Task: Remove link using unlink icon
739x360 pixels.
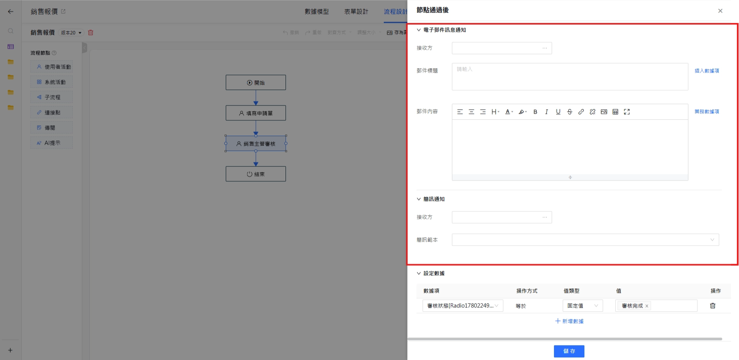Action: pos(592,112)
